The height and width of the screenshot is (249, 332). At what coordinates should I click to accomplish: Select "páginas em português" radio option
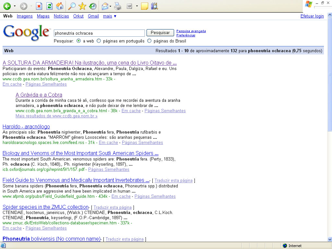99,41
